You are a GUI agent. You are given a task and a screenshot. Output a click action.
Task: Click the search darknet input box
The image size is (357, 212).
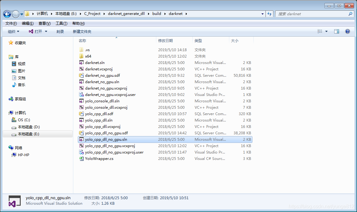[312, 14]
